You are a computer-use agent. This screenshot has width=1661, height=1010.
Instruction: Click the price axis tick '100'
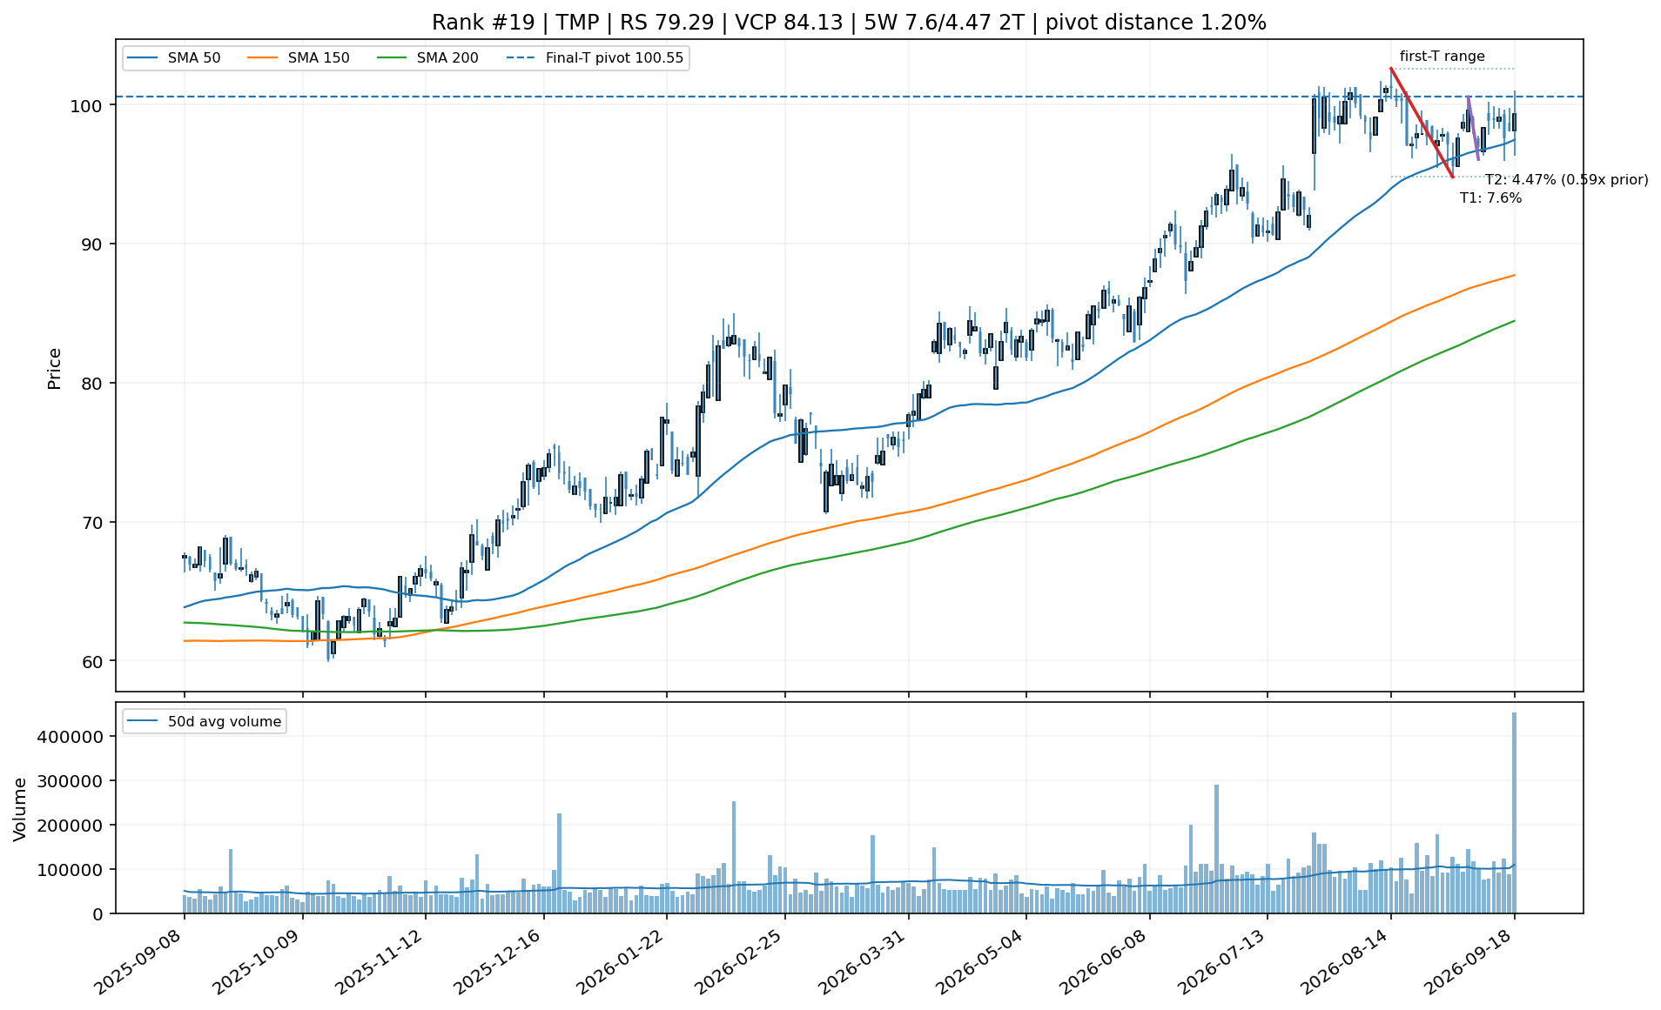pos(89,105)
